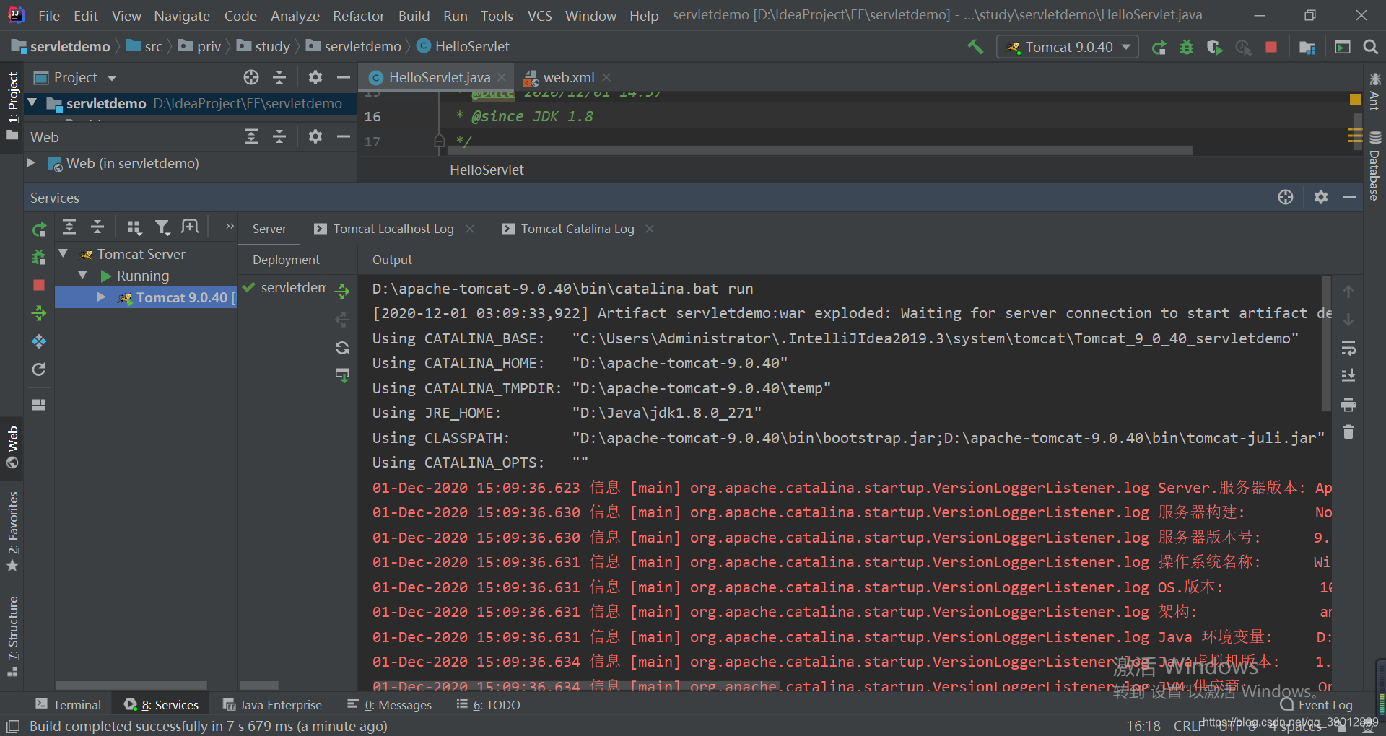The height and width of the screenshot is (736, 1386).
Task: Collapse the Running tree node
Action: click(x=82, y=275)
